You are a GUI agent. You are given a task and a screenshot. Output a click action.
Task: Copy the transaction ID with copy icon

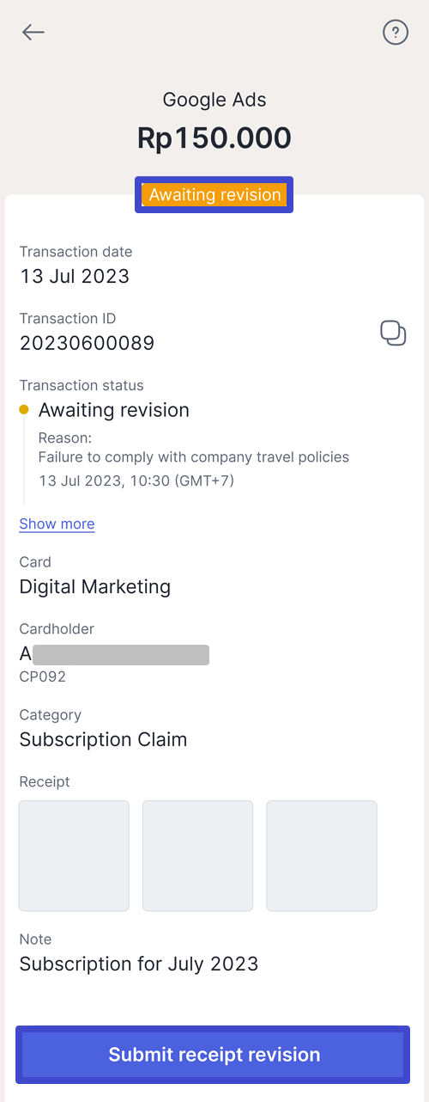tap(393, 333)
